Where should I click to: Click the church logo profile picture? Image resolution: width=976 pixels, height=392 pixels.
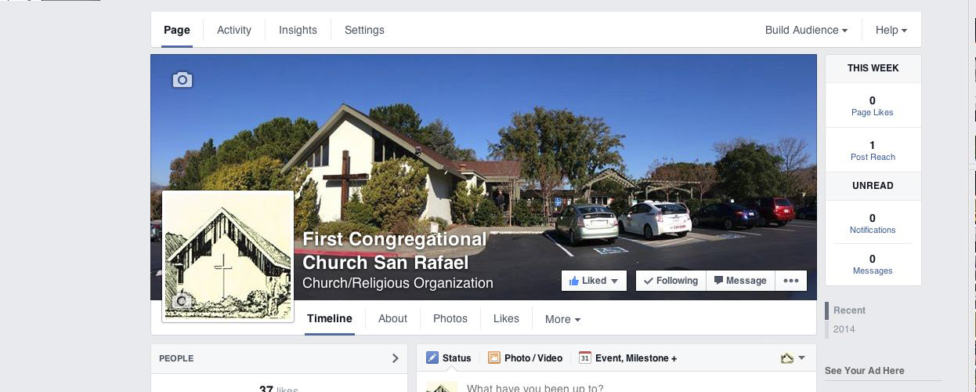click(x=228, y=256)
